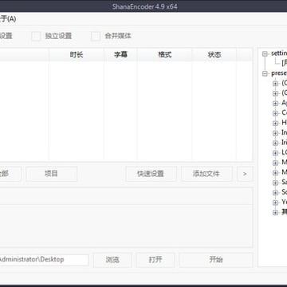Expand the Sa... preset folder
Viewport: 287px width, 287px height.
pyautogui.click(x=275, y=183)
